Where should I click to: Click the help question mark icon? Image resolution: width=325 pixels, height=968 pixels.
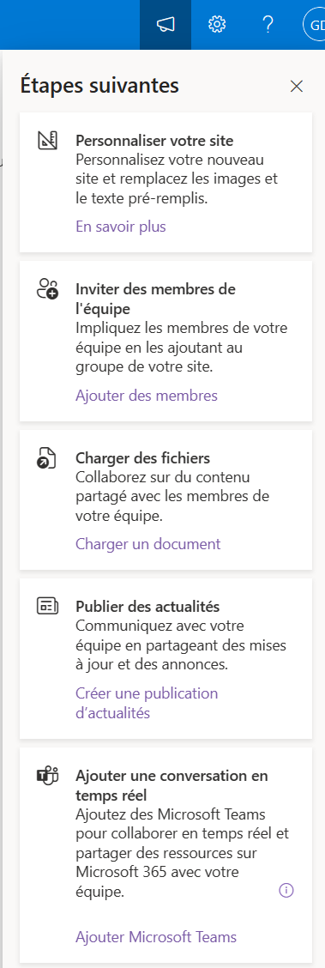click(x=268, y=25)
